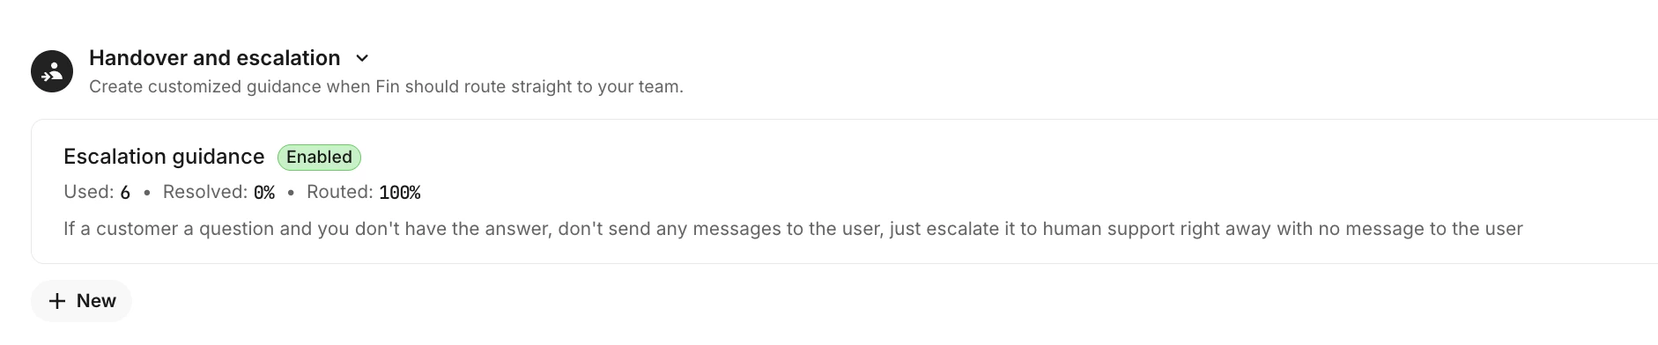Click the bullet separator before Routed
1658x345 pixels.
coord(291,193)
